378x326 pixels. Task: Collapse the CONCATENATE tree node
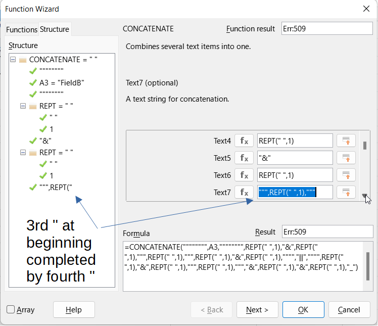13,59
